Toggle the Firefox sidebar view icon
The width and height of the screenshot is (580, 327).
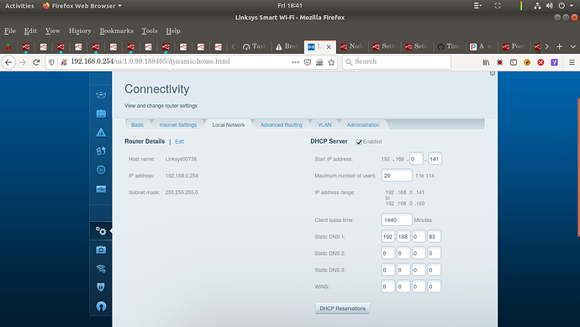tap(514, 62)
